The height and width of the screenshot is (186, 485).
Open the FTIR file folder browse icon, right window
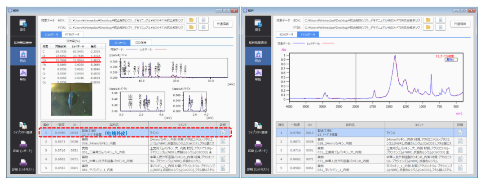[x=428, y=27]
